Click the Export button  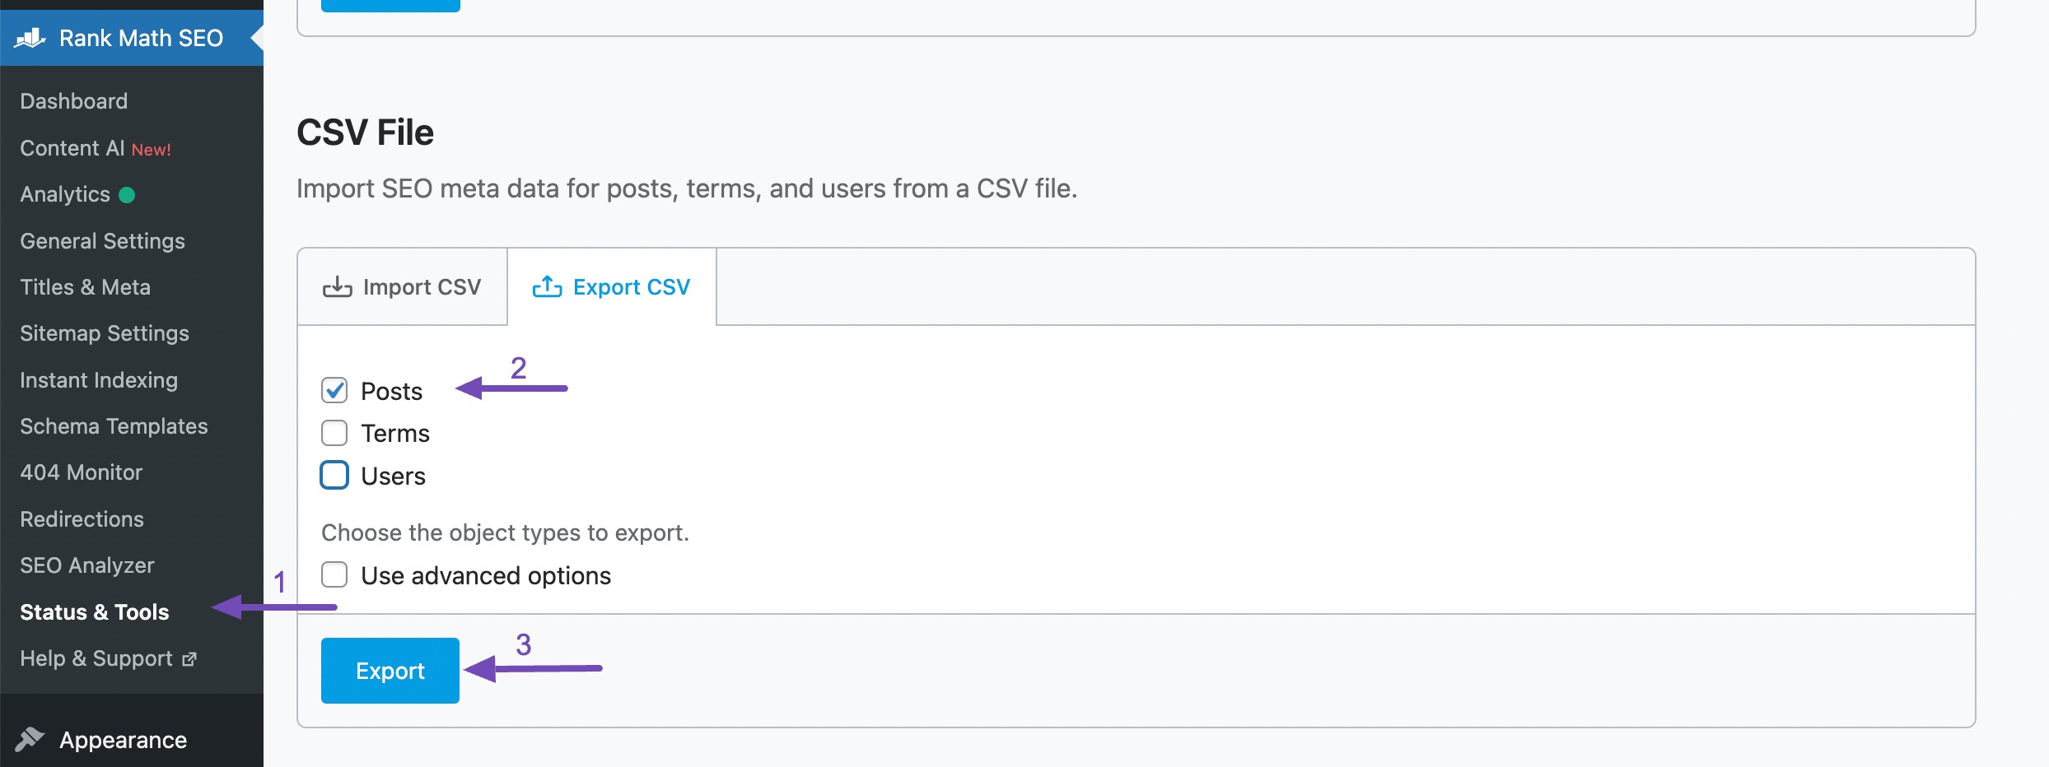390,670
